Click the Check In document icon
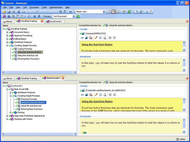Image resolution: width=190 pixels, height=142 pixels. tap(136, 12)
